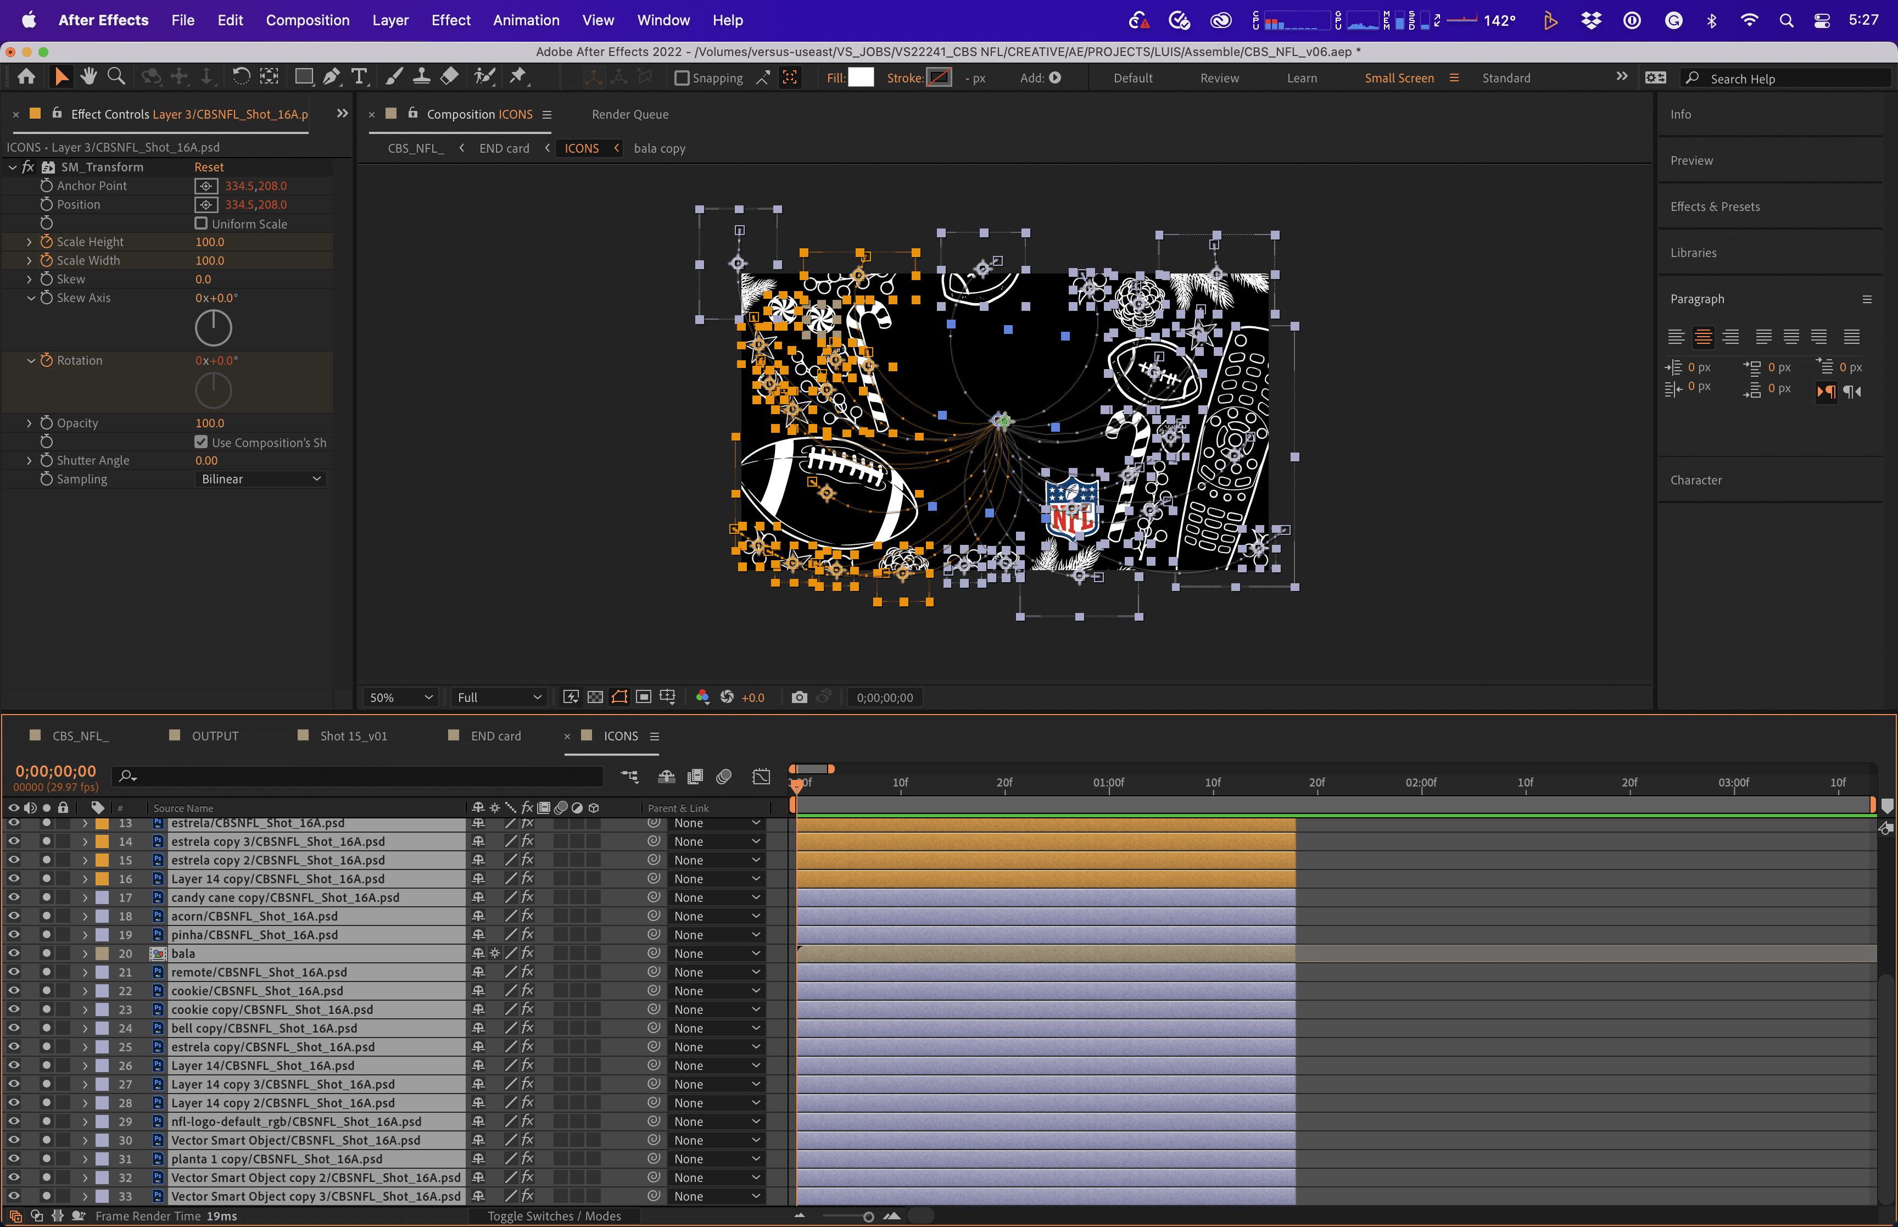The image size is (1898, 1227).
Task: Hide the bala layer eye toggle
Action: [14, 953]
